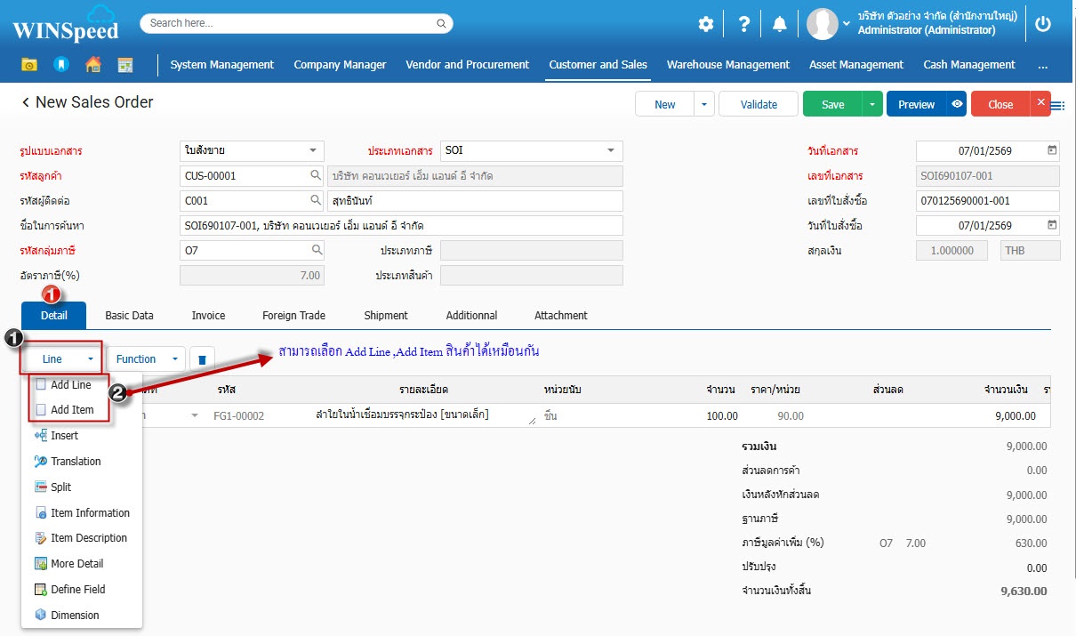Click the green Save button
The image size is (1076, 636).
point(832,104)
